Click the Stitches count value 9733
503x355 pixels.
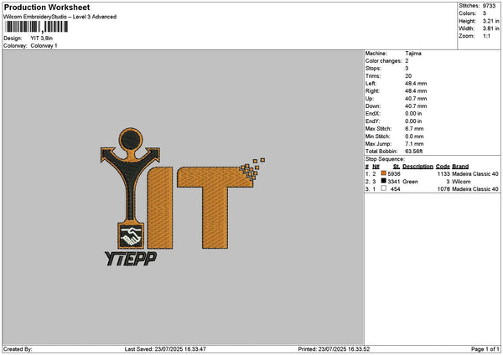tap(489, 6)
